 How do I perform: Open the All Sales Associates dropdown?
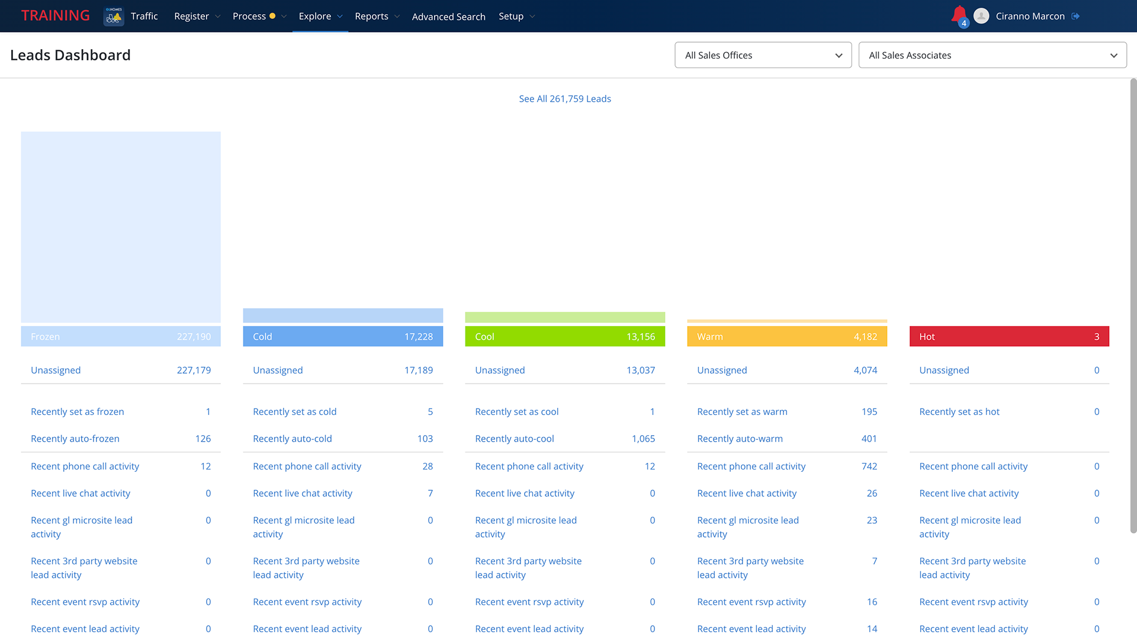tap(993, 55)
